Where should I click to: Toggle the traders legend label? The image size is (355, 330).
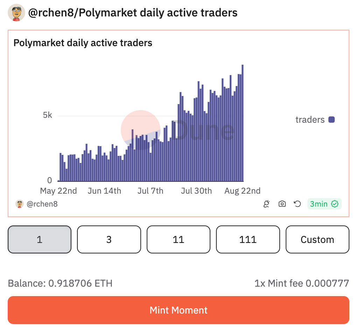(x=310, y=120)
